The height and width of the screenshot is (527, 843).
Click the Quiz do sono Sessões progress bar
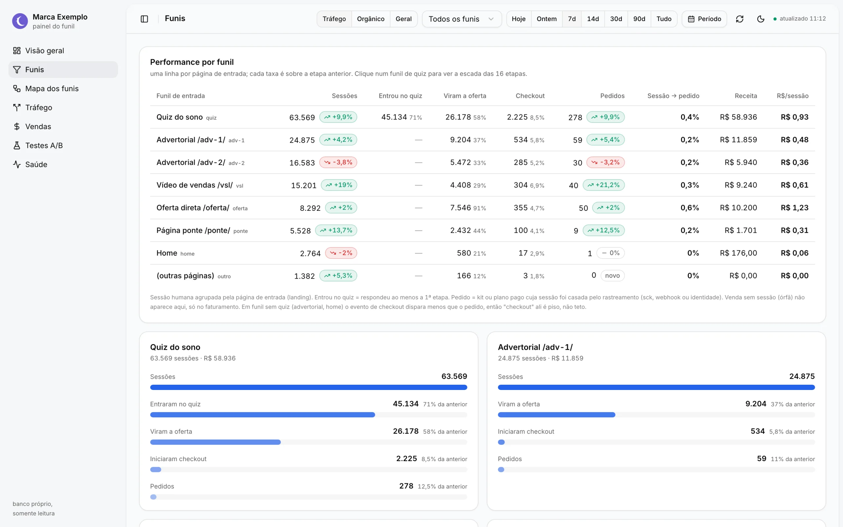click(x=309, y=387)
